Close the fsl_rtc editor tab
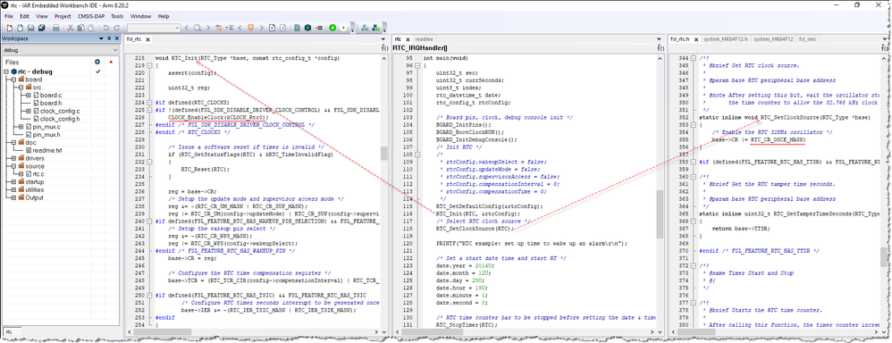892x343 pixels. (x=147, y=39)
